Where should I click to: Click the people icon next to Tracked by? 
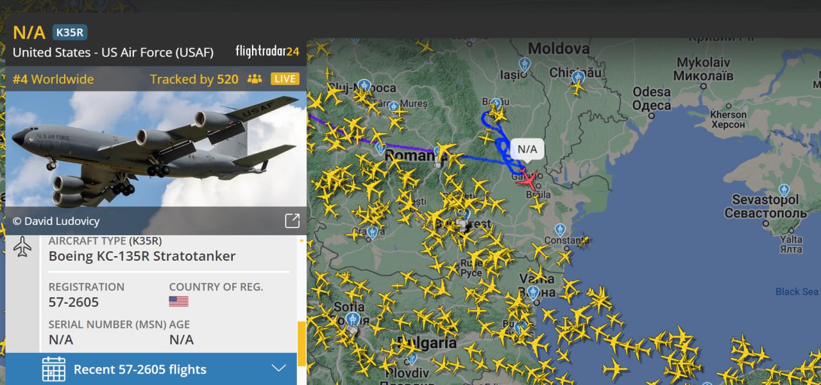click(255, 79)
